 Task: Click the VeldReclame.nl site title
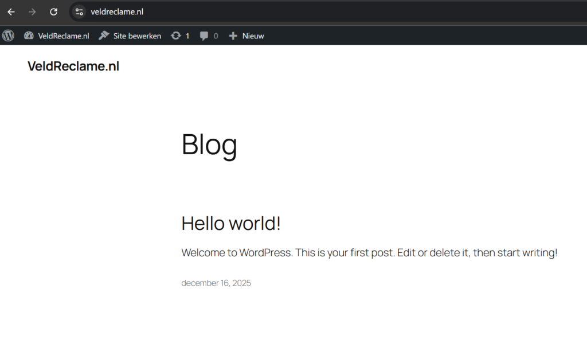click(73, 66)
